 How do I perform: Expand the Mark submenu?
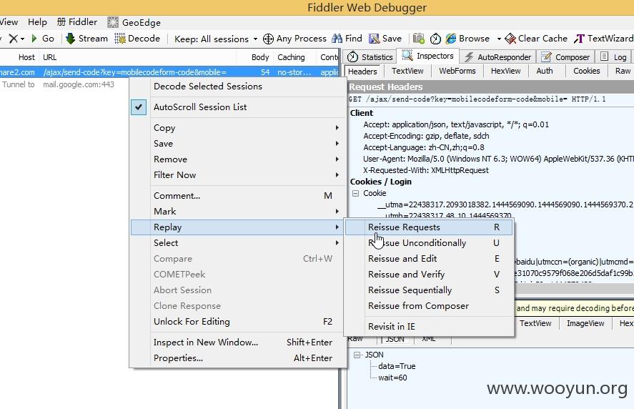239,212
